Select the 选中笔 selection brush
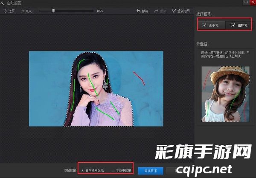The height and width of the screenshot is (178, 256). pyautogui.click(x=211, y=25)
